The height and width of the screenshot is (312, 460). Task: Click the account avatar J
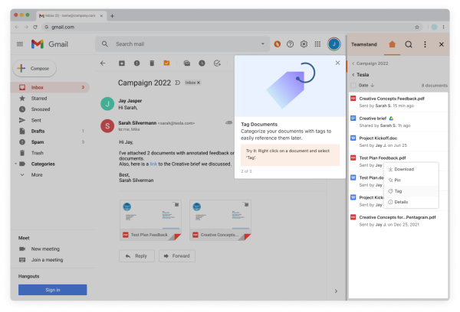[333, 44]
